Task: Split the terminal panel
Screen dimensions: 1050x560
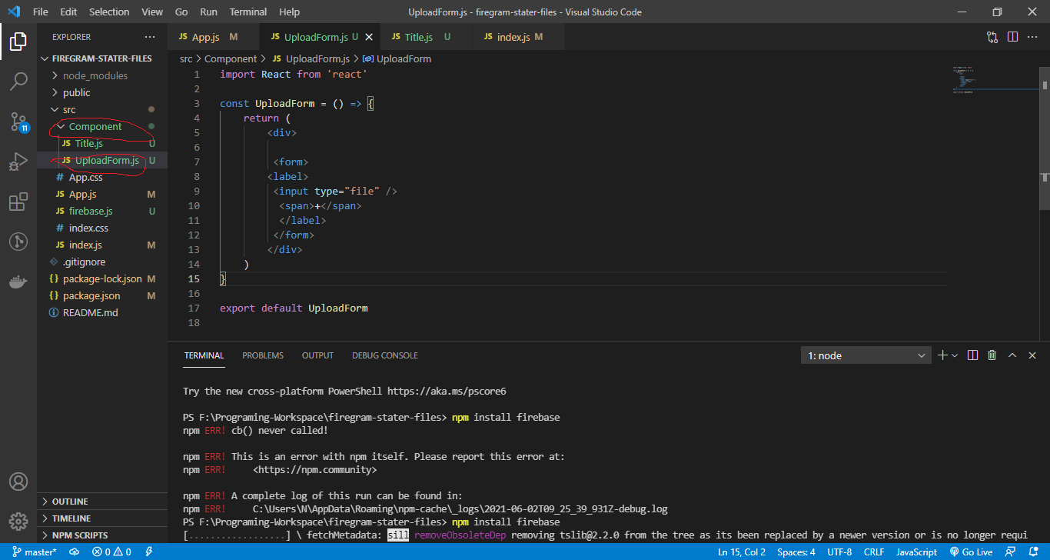Action: [972, 355]
